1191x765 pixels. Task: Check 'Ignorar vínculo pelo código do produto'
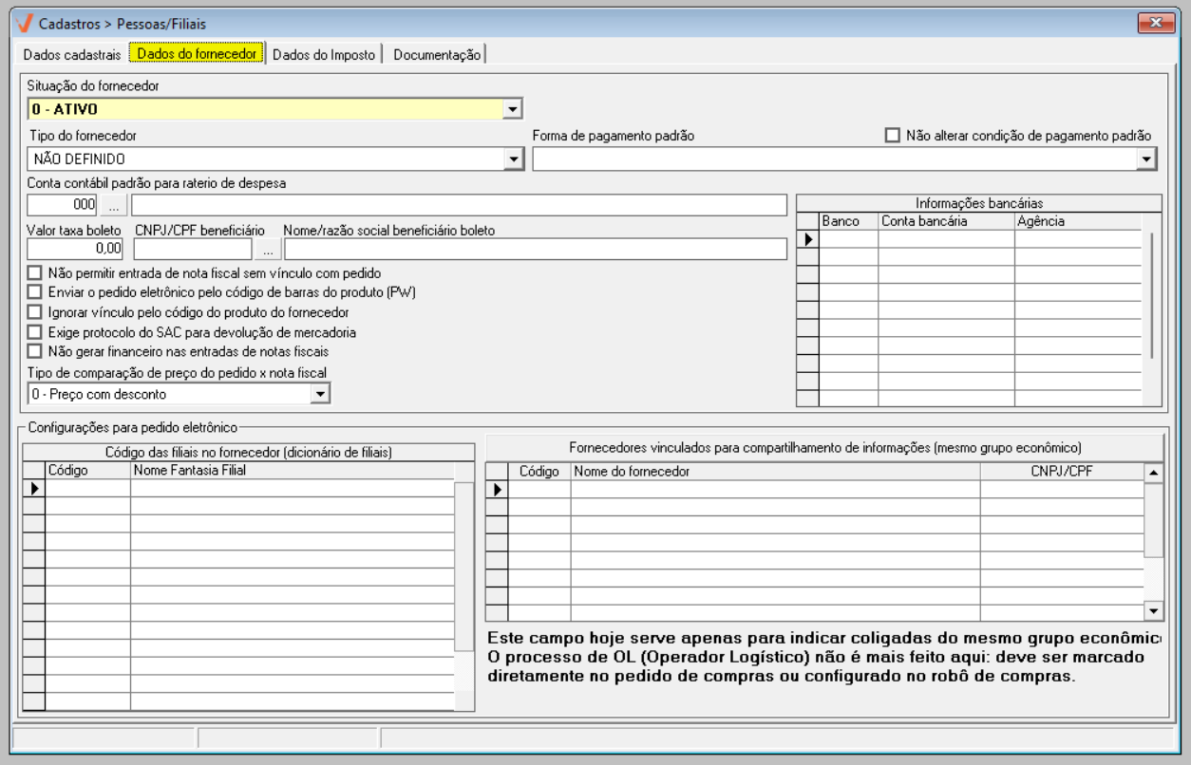[x=35, y=312]
